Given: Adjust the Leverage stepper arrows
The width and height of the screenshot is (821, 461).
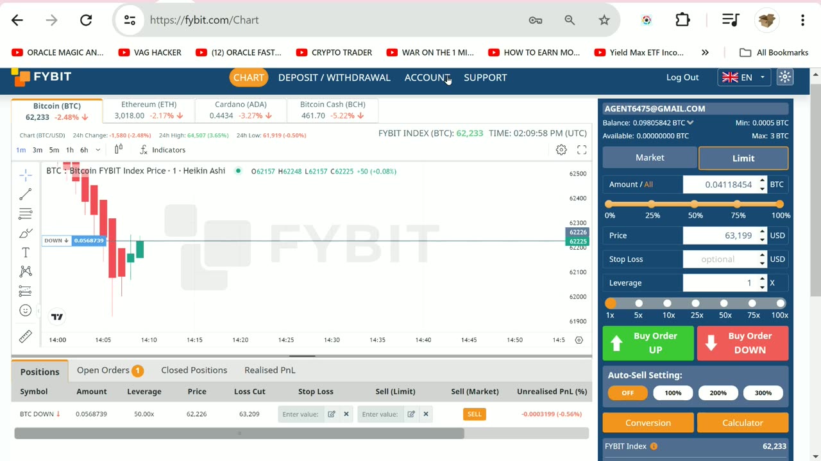Looking at the screenshot, I should click(762, 283).
